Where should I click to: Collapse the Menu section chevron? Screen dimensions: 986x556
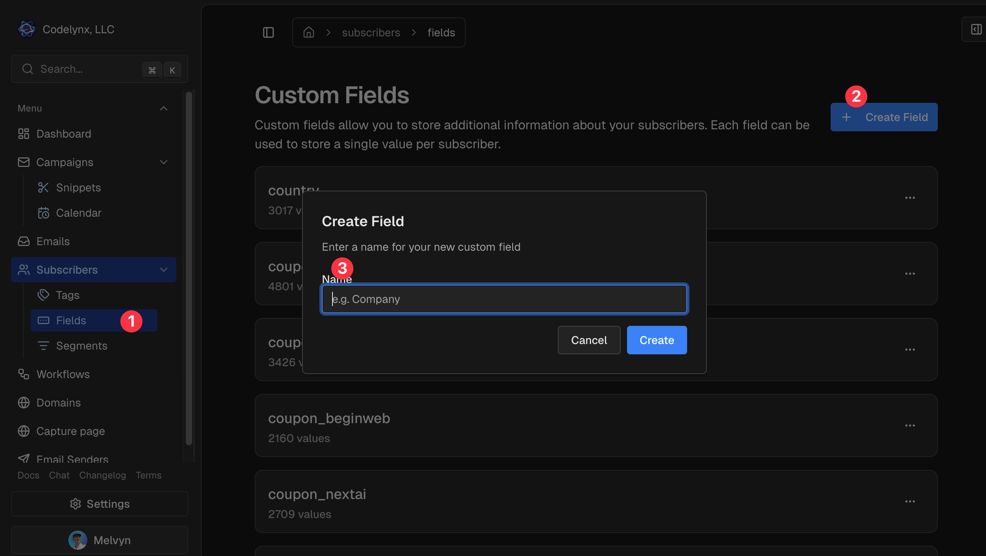pyautogui.click(x=164, y=108)
